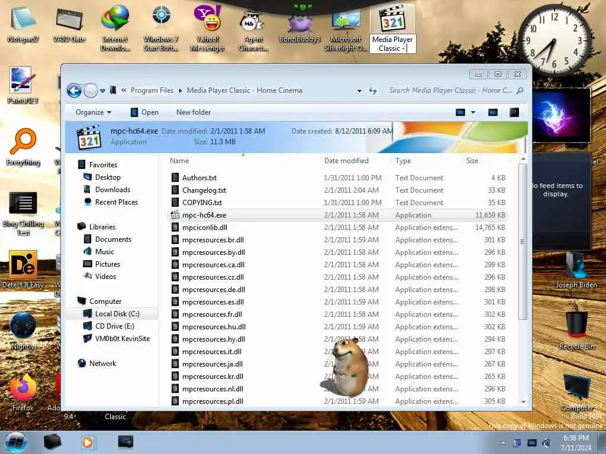This screenshot has height=454, width=606.
Task: Select the file Authors.txt
Action: pyautogui.click(x=199, y=178)
